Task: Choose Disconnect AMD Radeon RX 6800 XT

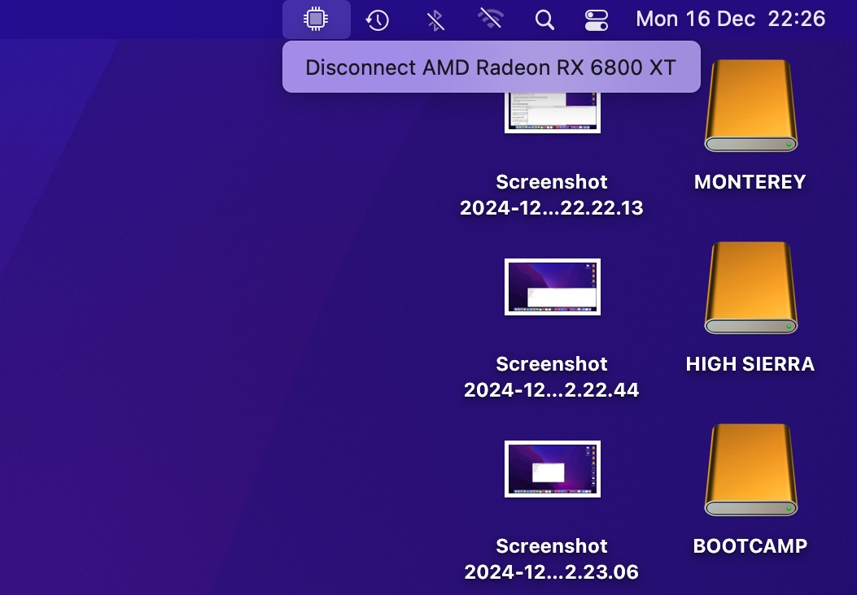Action: (491, 67)
